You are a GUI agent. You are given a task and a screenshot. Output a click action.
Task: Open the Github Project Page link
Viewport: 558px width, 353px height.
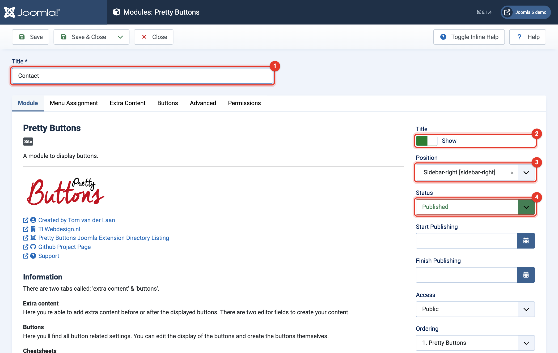click(65, 247)
